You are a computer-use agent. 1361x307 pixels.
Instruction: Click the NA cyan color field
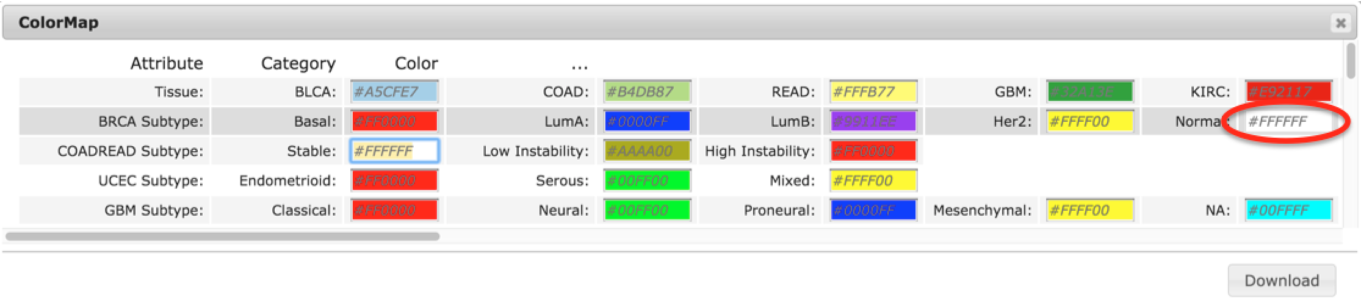1288,210
